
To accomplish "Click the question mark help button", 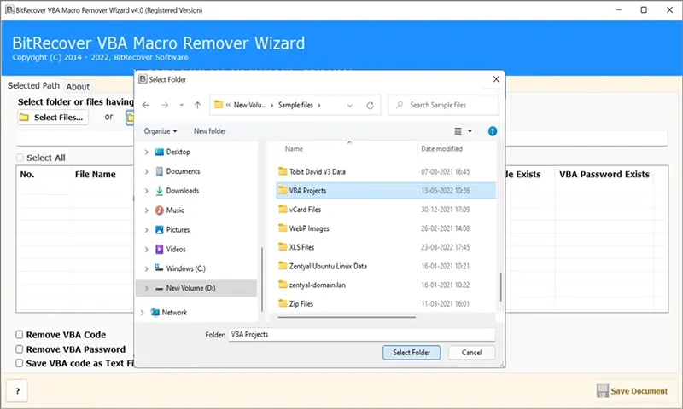I will point(17,391).
